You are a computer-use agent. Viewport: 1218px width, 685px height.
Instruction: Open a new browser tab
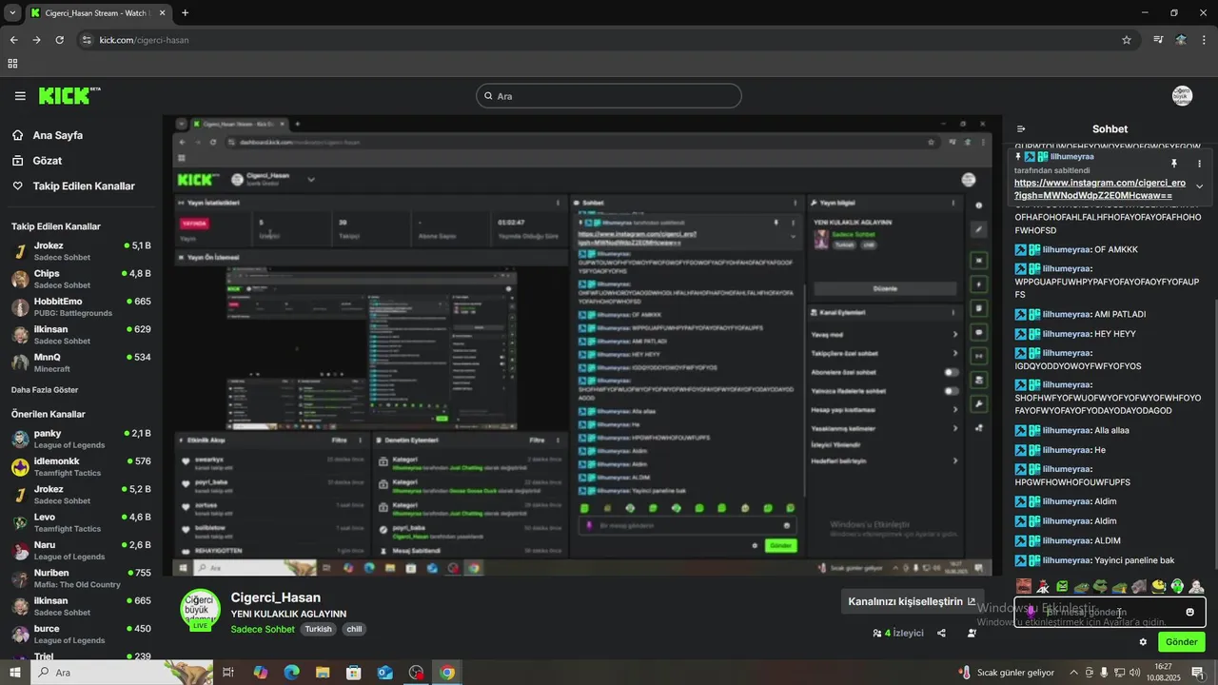click(185, 13)
